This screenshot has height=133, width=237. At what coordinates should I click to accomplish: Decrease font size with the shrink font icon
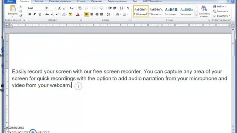tap(64, 8)
